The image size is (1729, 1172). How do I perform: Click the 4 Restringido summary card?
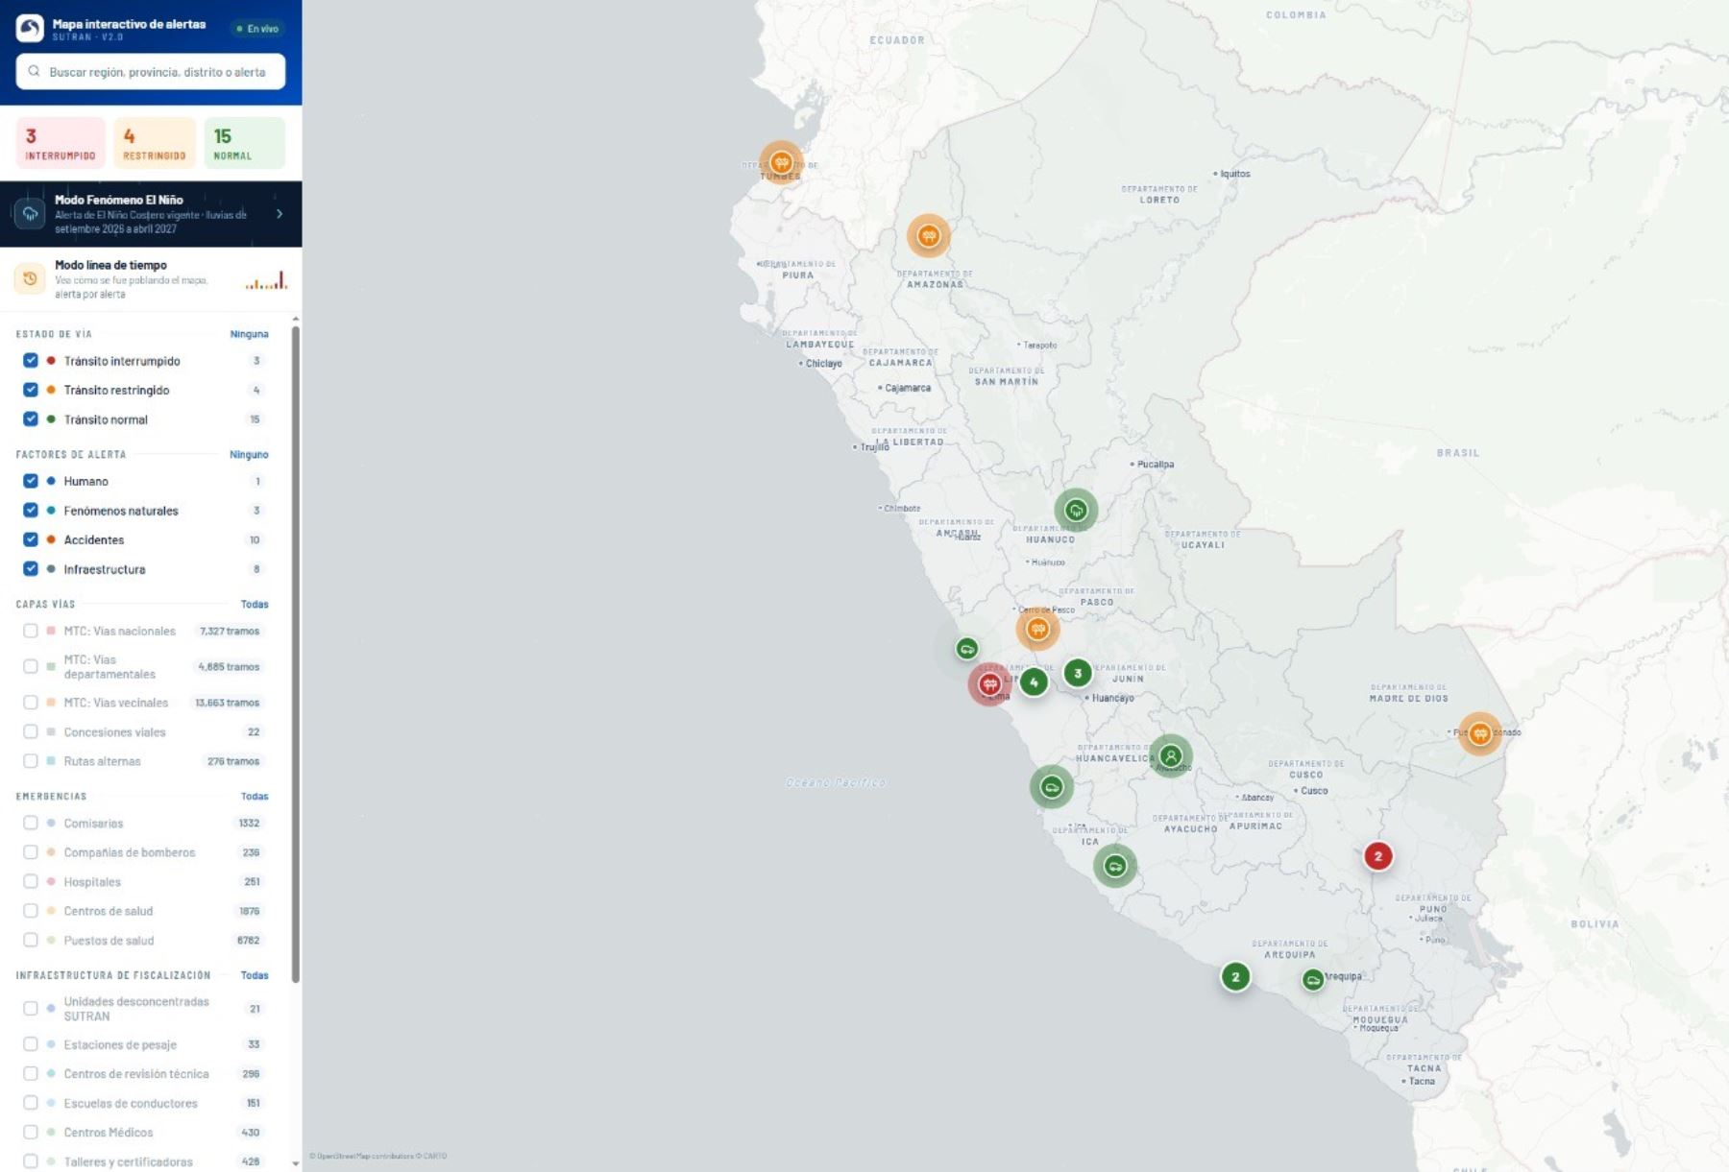155,143
